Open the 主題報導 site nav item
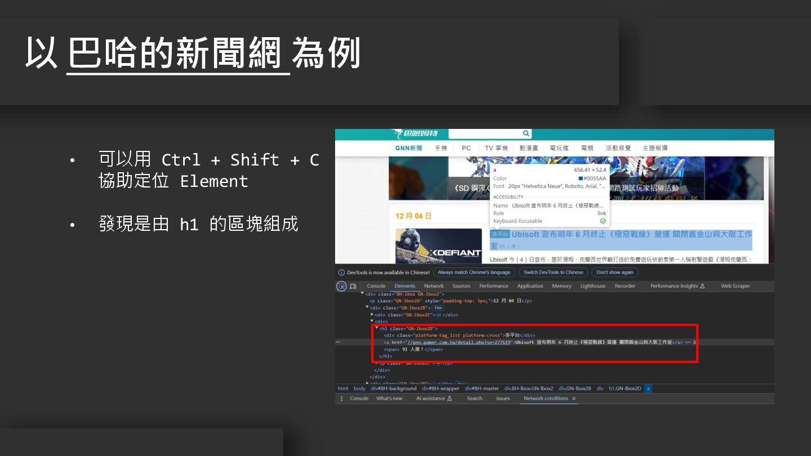This screenshot has height=456, width=811. click(x=655, y=148)
